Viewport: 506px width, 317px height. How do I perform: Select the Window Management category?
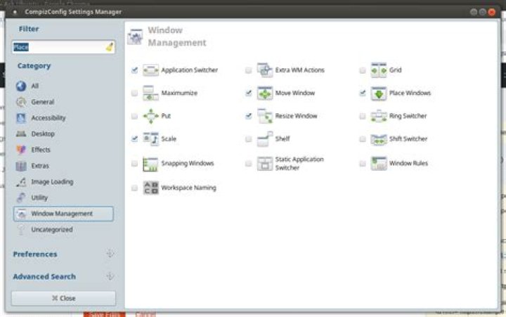[x=63, y=214]
